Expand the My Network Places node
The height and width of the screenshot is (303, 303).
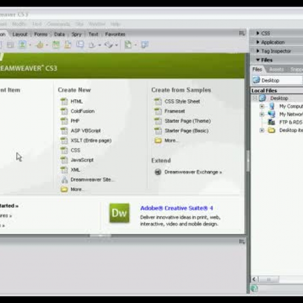262,115
